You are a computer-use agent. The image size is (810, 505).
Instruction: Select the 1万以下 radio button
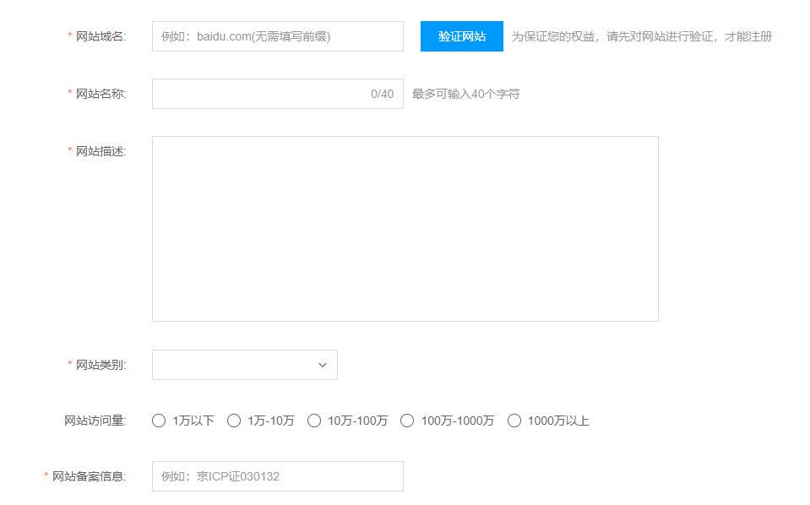159,421
